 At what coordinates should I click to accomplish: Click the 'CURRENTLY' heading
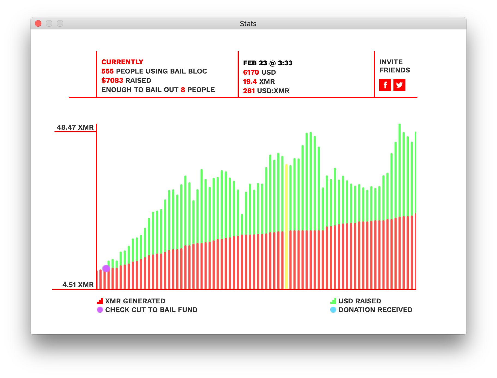pyautogui.click(x=122, y=62)
